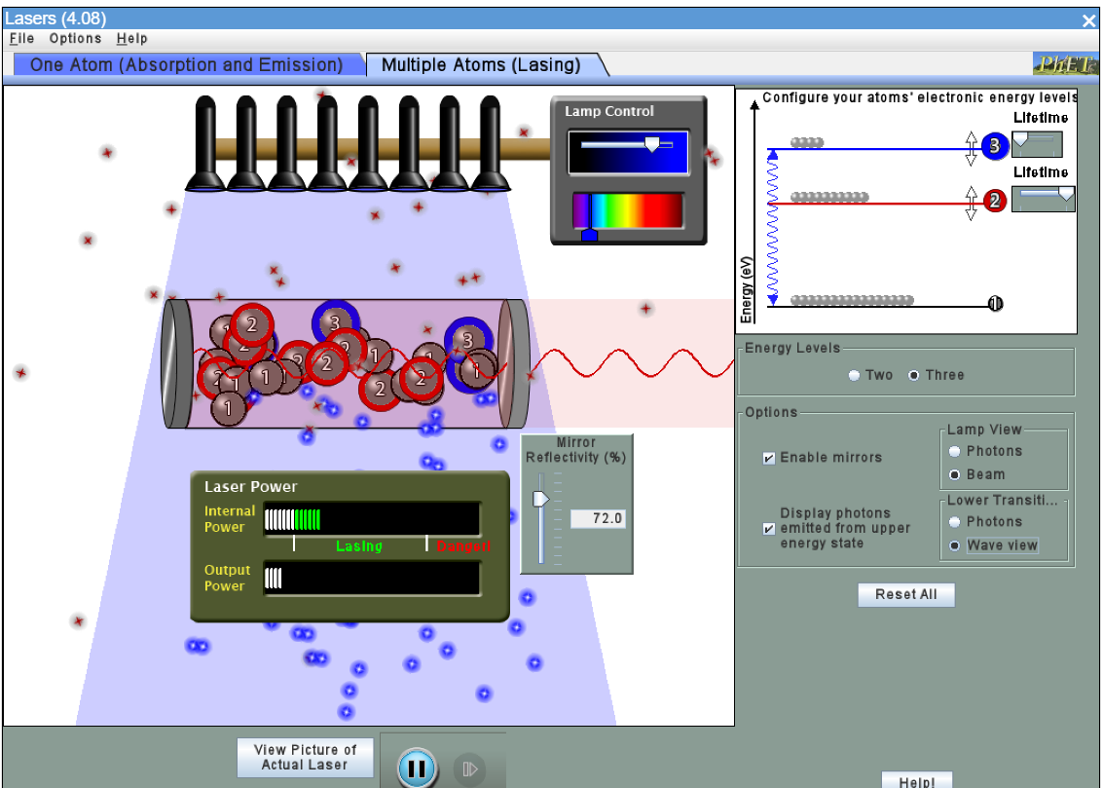This screenshot has width=1103, height=788.
Task: Switch to One Atom (Absorption and Emission) tab
Action: click(x=187, y=64)
